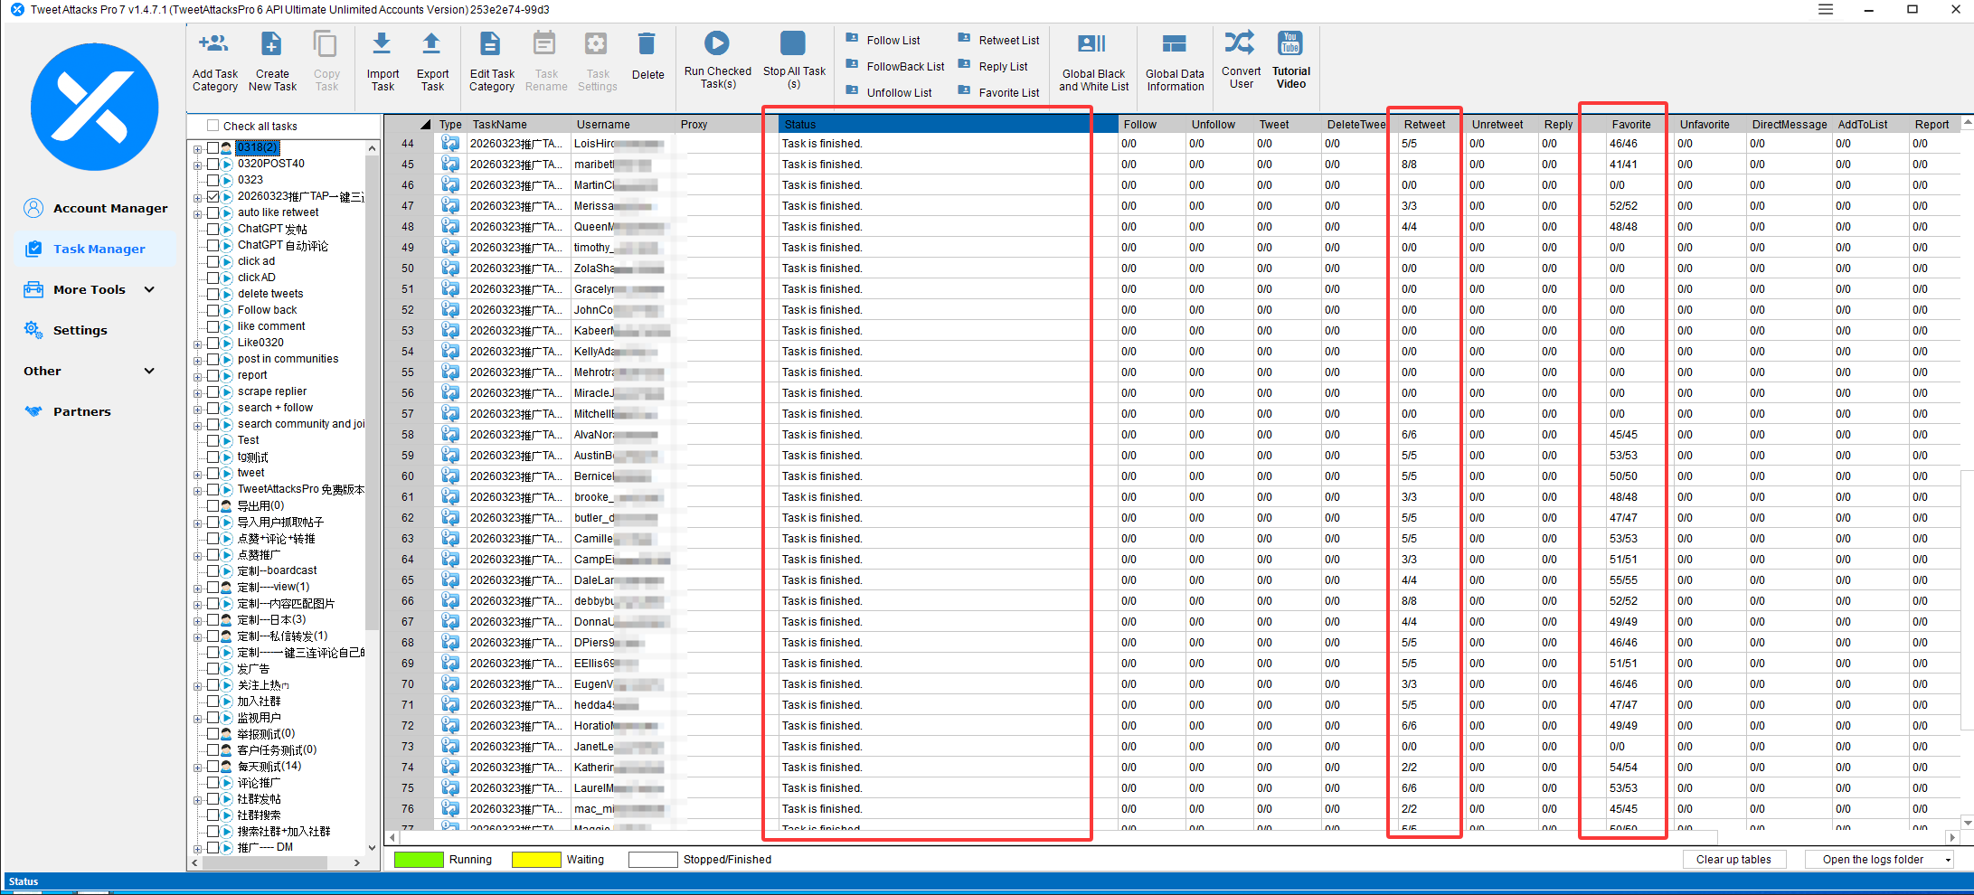Enable the Check all tasks checkbox
This screenshot has width=1974, height=895.
tap(213, 126)
